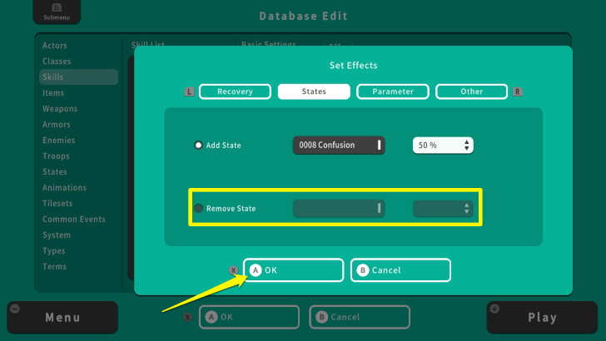This screenshot has width=606, height=341.
Task: Open the Common Events category
Action: click(x=74, y=220)
